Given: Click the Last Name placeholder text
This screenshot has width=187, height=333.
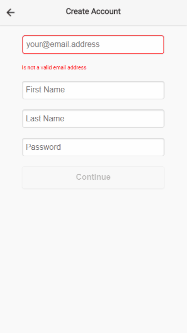Looking at the screenshot, I should tap(45, 118).
